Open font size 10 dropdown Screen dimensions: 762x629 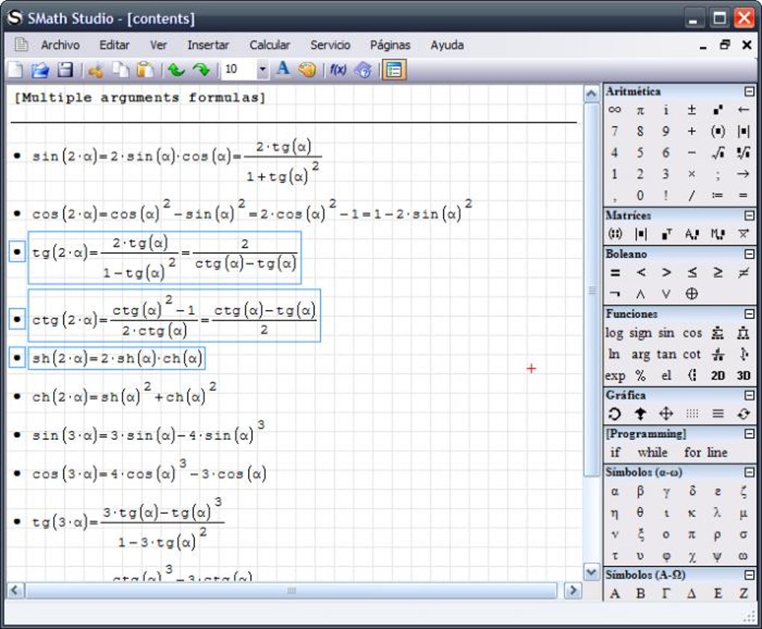(x=262, y=70)
